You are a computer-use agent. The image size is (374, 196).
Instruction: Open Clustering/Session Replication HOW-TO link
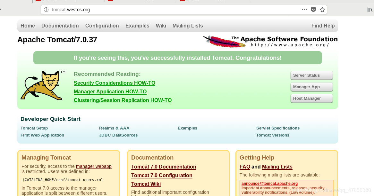123,100
